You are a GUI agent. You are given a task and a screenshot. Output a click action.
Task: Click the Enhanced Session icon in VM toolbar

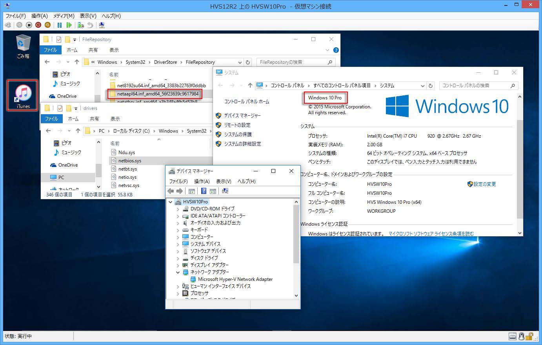(102, 25)
